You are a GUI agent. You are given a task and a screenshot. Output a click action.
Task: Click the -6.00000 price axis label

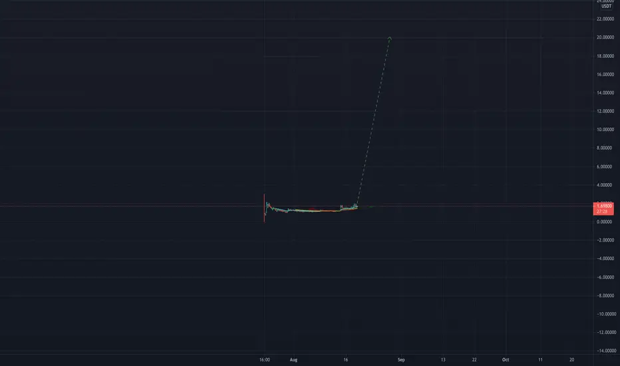(605, 277)
